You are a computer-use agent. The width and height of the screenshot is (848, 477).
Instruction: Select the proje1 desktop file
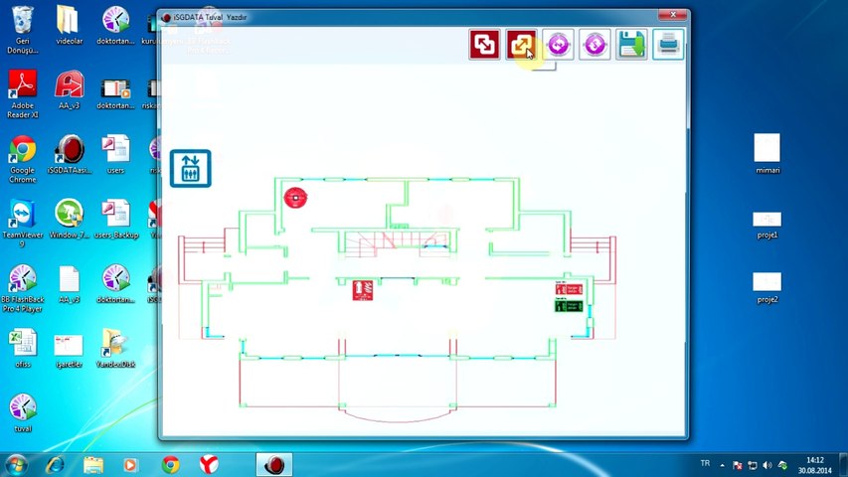pyautogui.click(x=767, y=225)
